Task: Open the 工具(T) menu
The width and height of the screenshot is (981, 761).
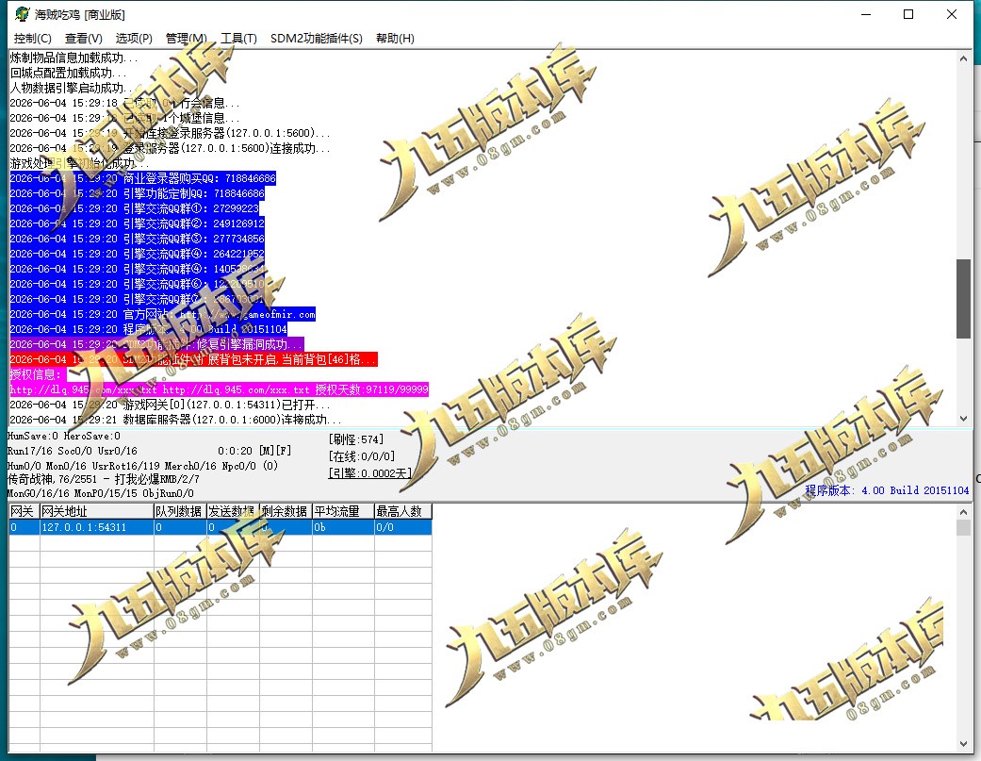Action: point(238,38)
